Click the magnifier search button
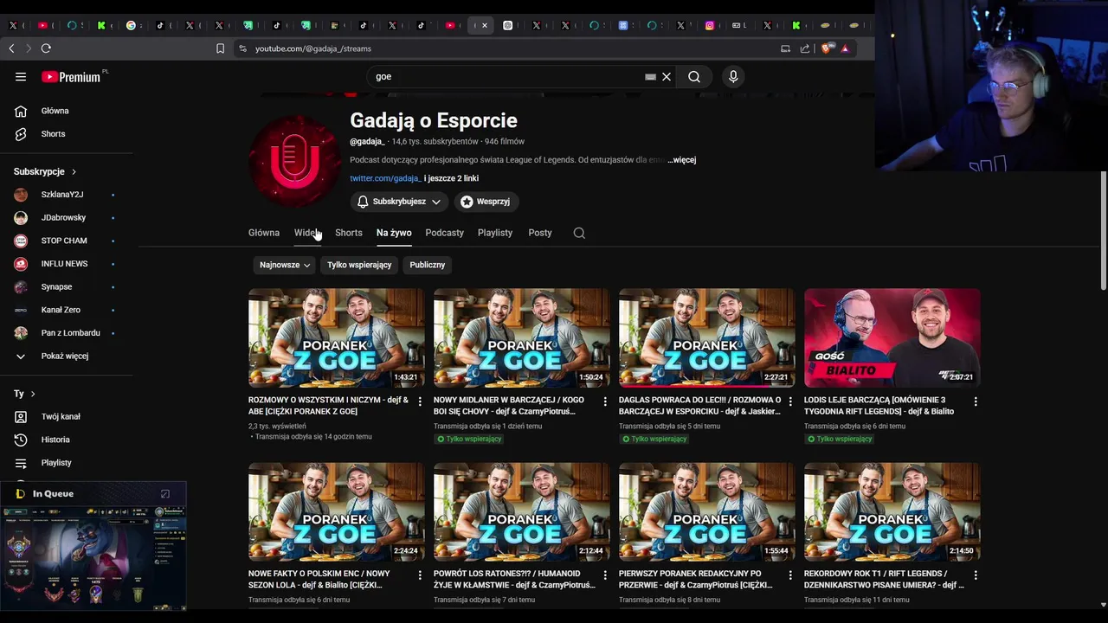Viewport: 1108px width, 623px height. coord(694,77)
